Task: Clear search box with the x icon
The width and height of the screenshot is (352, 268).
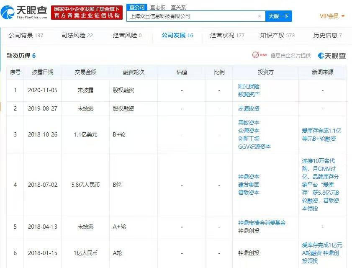Action: 260,16
